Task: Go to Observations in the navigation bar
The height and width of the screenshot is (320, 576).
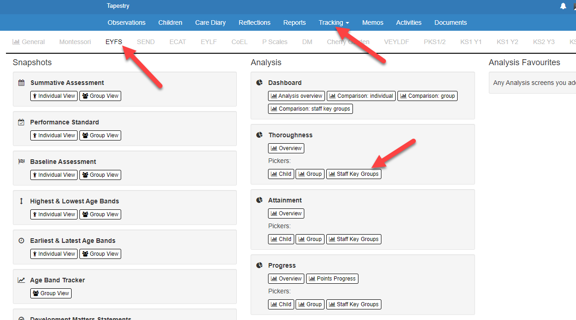Action: click(127, 22)
